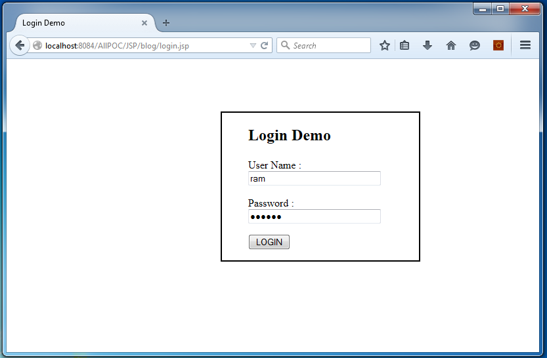
Task: Click the Login Demo heading
Action: pos(289,136)
